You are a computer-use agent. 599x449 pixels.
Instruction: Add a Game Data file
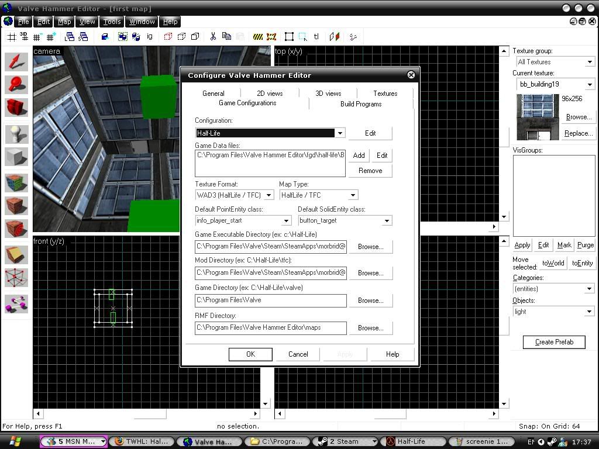coord(359,156)
